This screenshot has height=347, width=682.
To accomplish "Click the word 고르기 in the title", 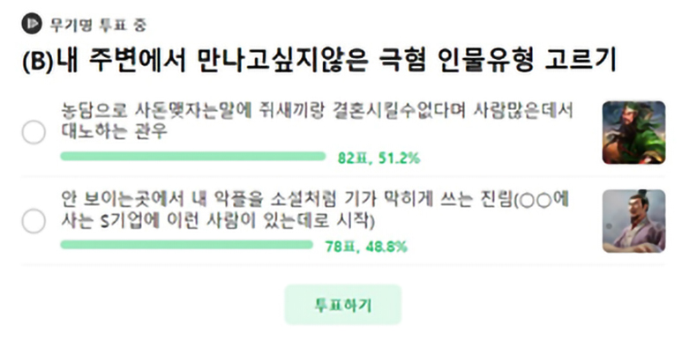I will coord(581,60).
